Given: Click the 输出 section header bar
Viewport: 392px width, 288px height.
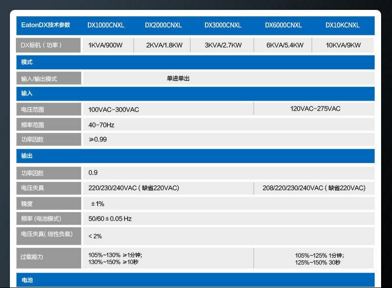Looking at the screenshot, I should point(195,156).
